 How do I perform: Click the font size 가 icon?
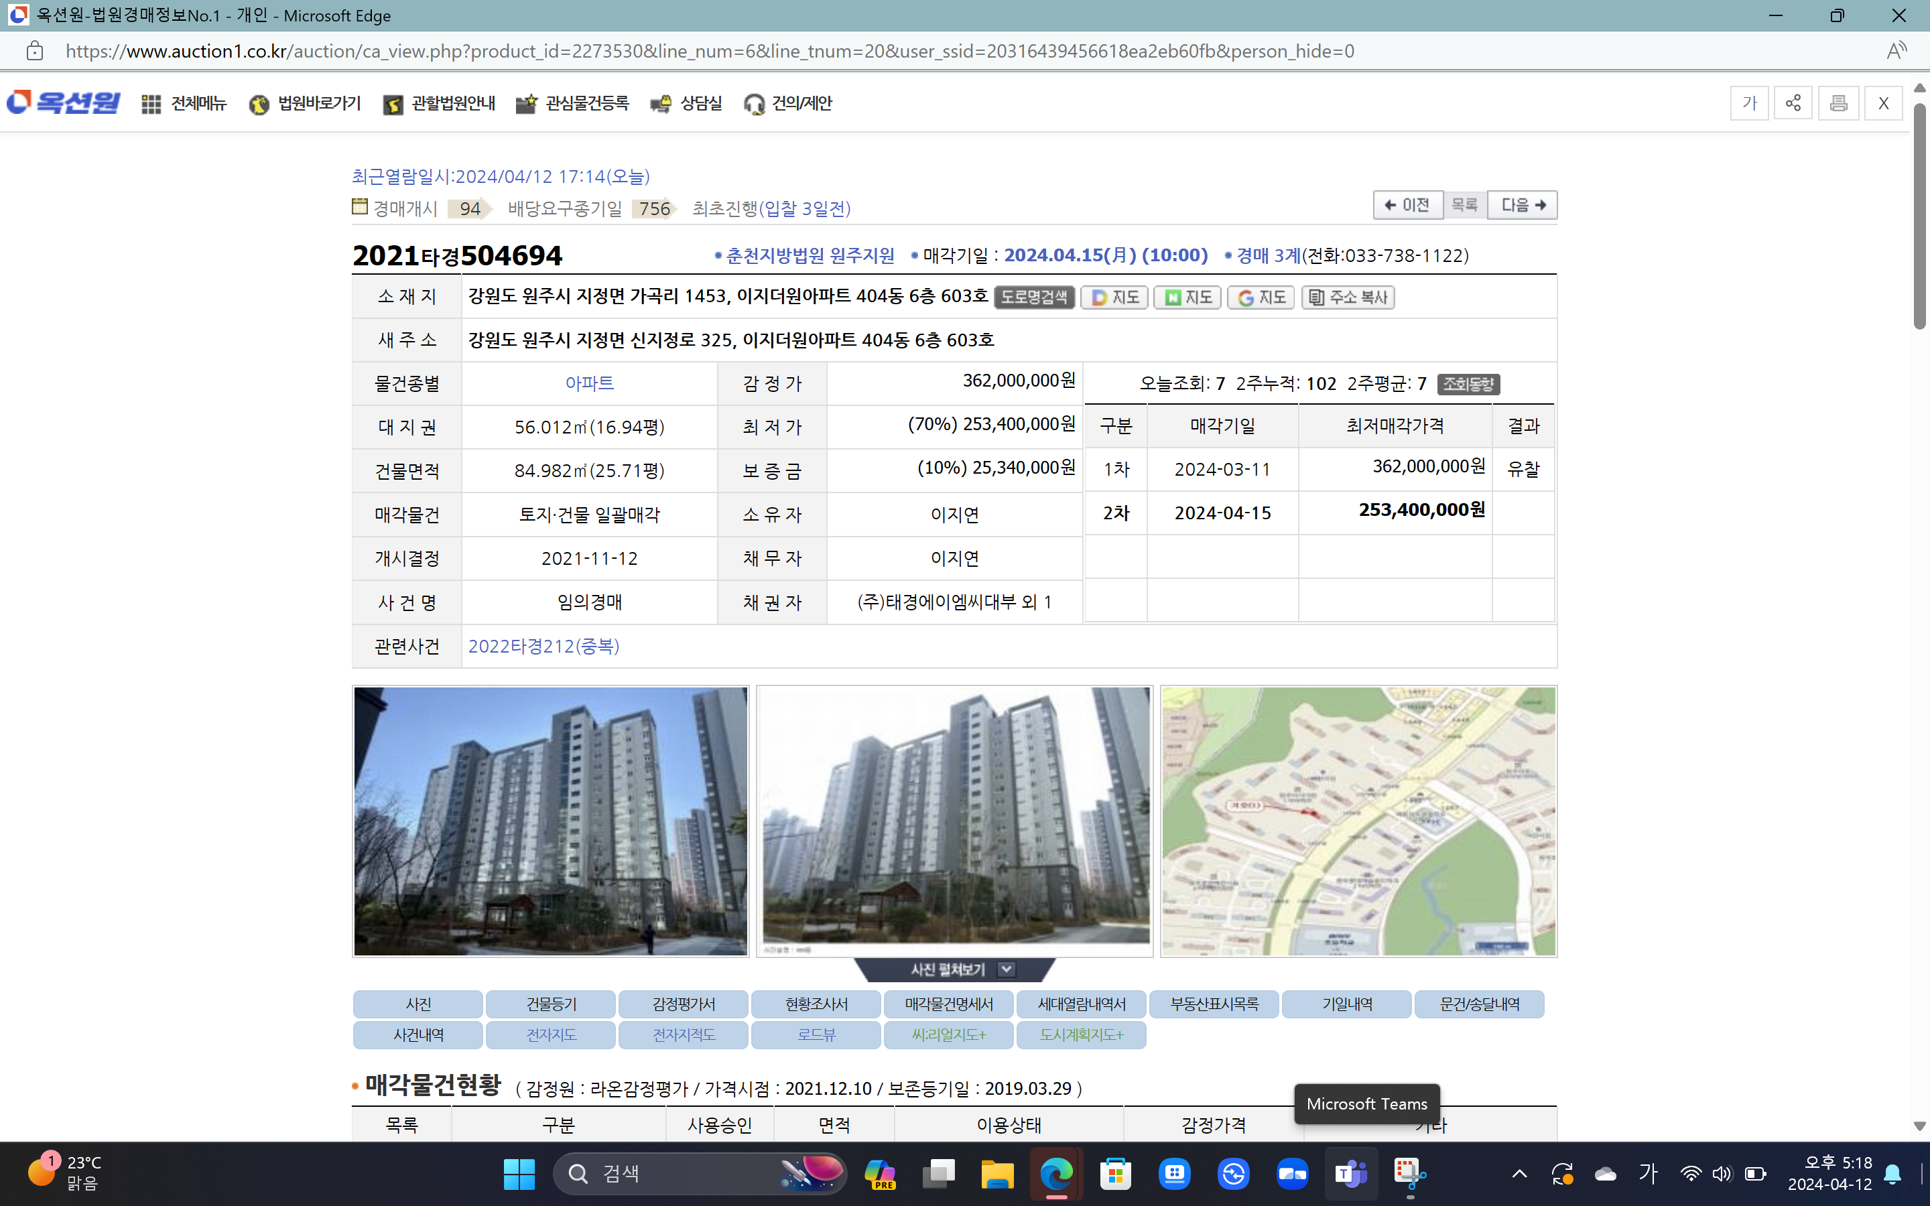tap(1749, 103)
